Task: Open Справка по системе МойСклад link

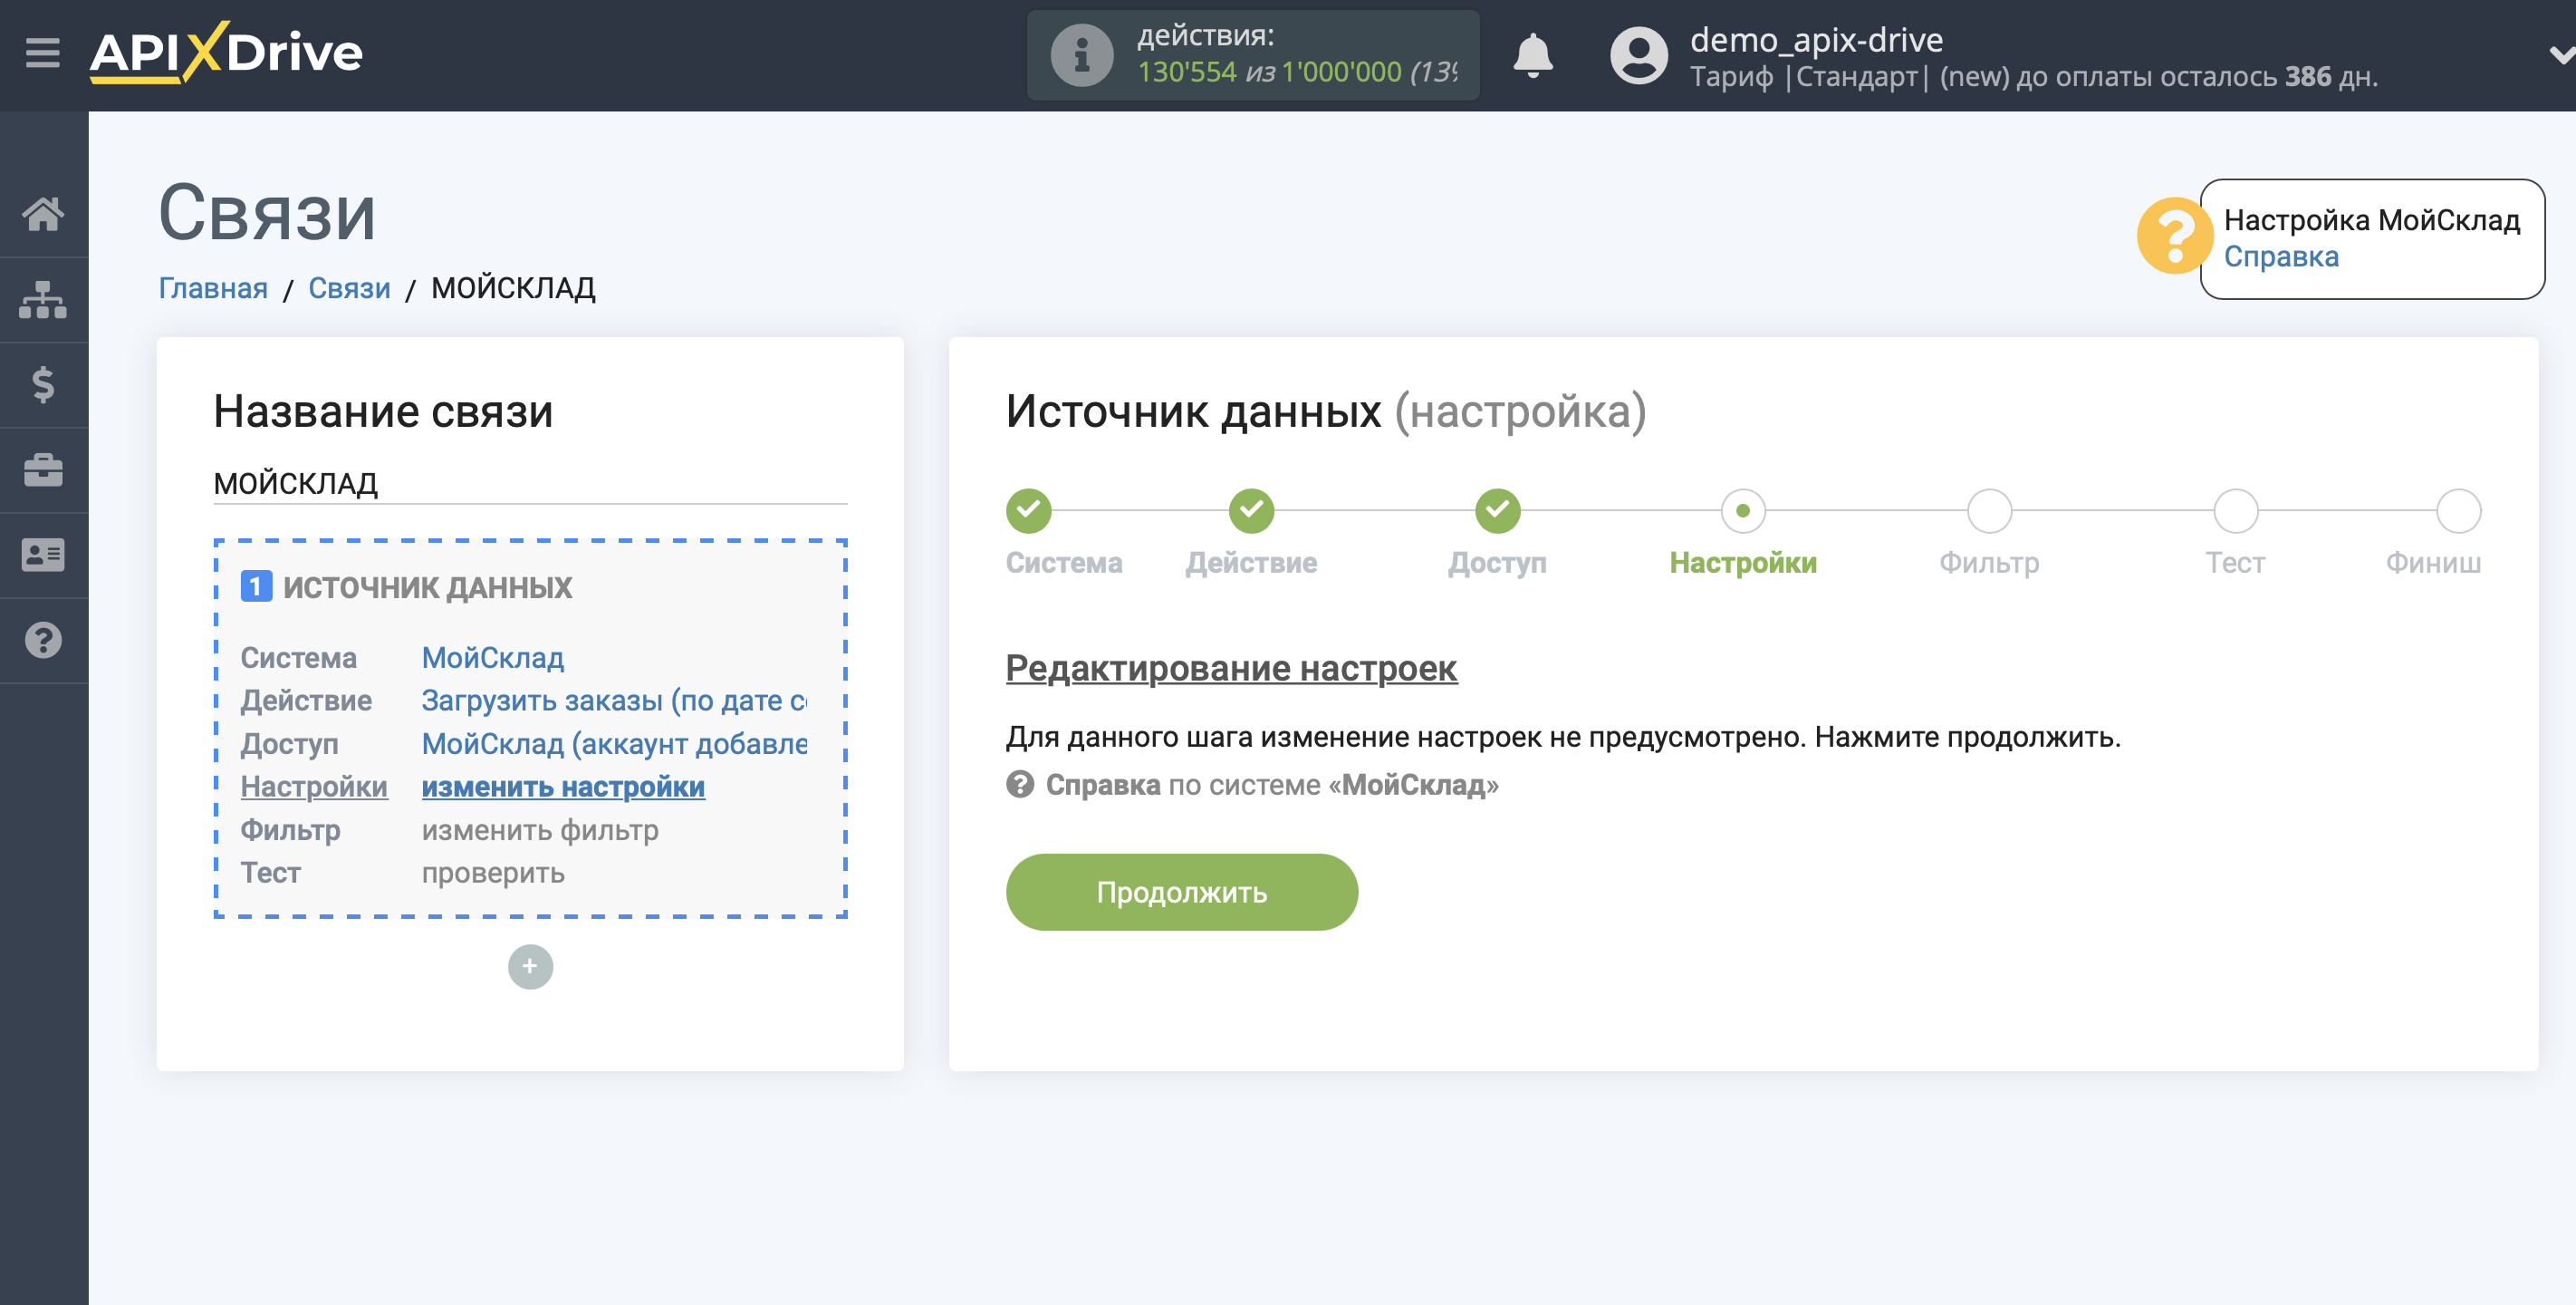Action: (x=1271, y=785)
